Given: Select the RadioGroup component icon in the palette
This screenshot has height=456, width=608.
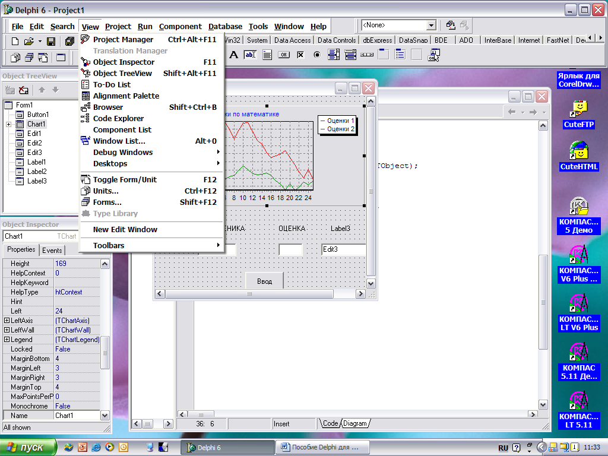Looking at the screenshot, I should click(x=400, y=55).
